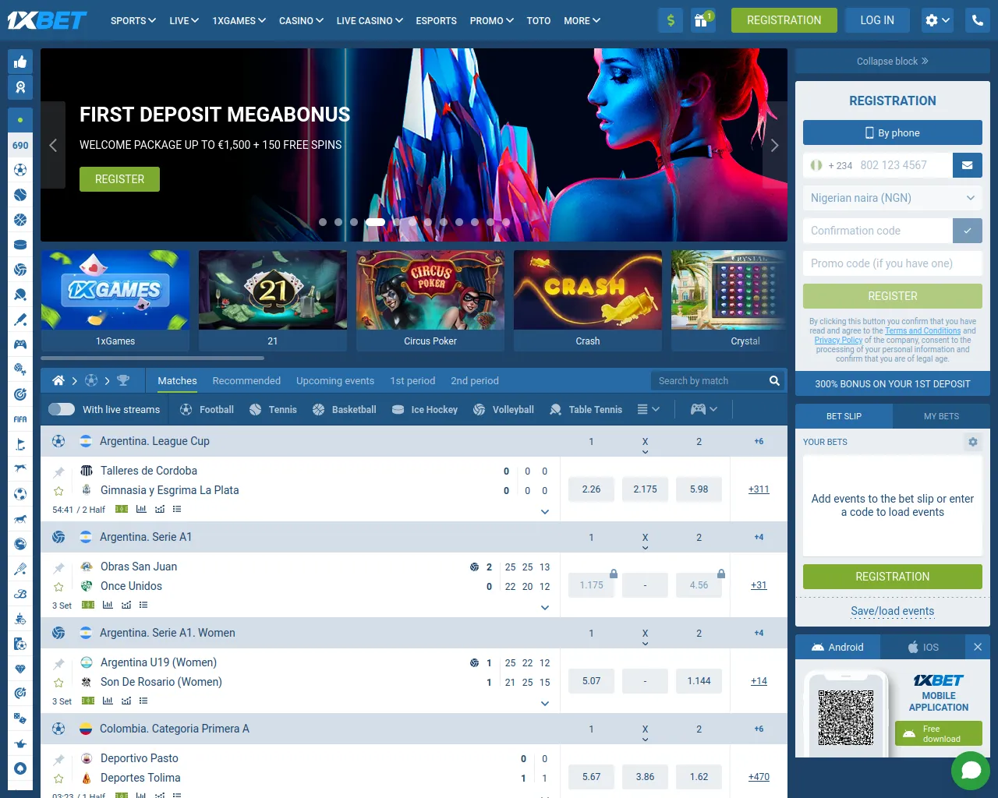Filter matches by Ice Hockey
This screenshot has width=998, height=798.
(x=425, y=409)
